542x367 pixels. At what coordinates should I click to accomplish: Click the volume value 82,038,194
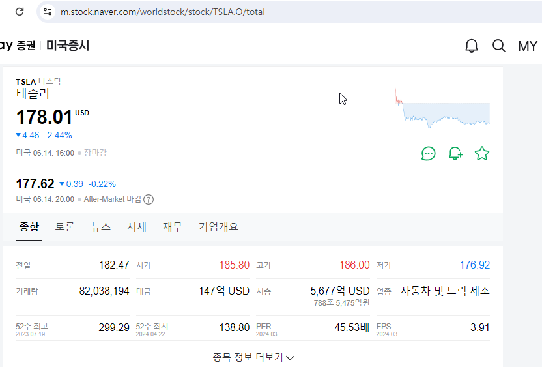(104, 291)
